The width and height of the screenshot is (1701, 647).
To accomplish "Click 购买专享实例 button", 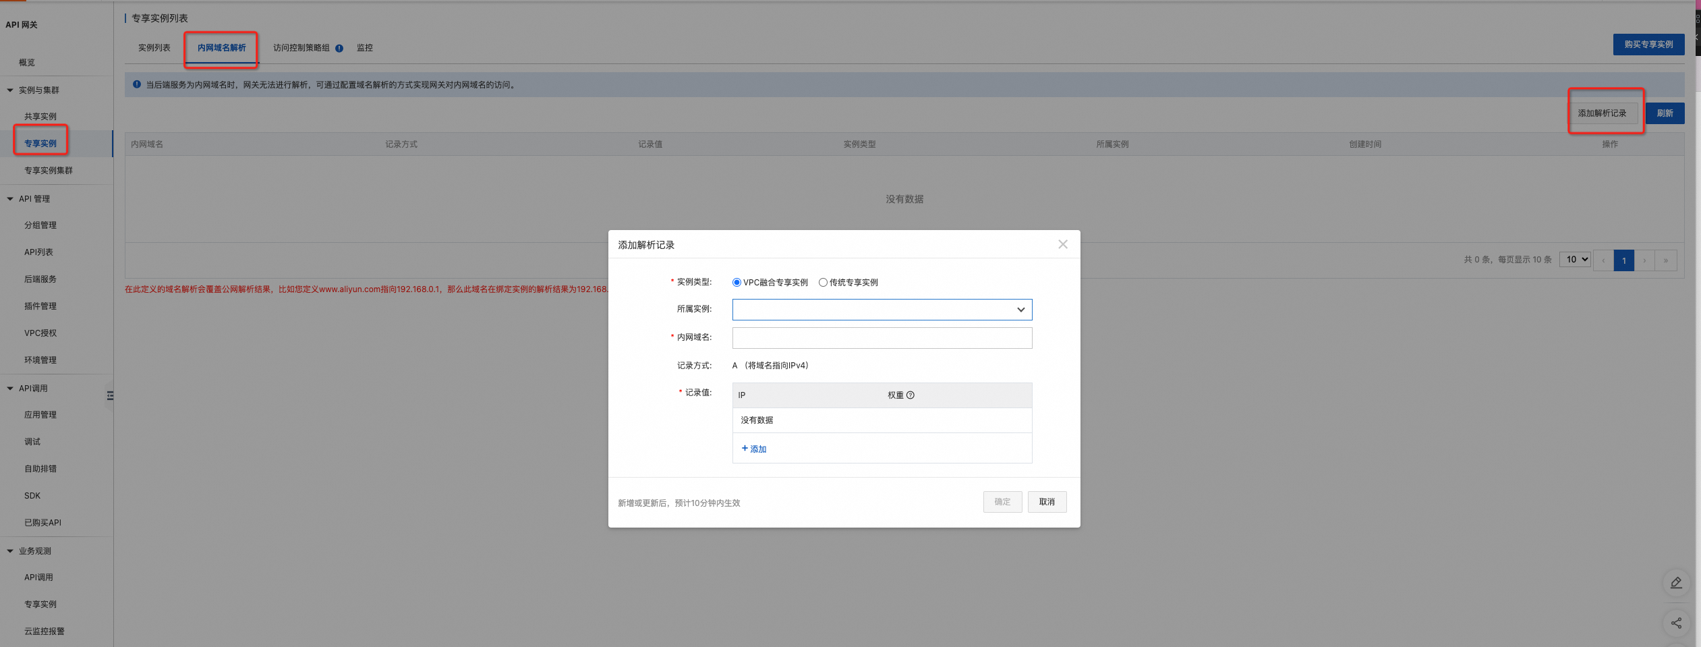I will [x=1648, y=45].
